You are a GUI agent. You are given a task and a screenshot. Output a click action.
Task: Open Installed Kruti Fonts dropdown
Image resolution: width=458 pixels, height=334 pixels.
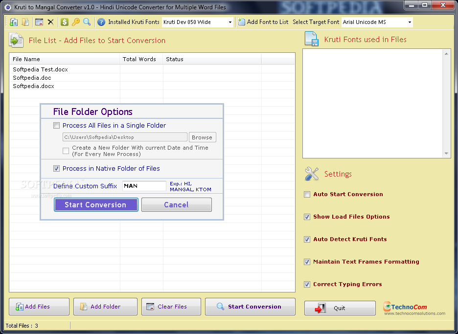(230, 22)
